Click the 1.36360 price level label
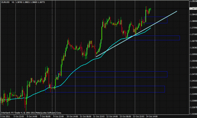The width and height of the screenshot is (197, 118). click(x=194, y=48)
